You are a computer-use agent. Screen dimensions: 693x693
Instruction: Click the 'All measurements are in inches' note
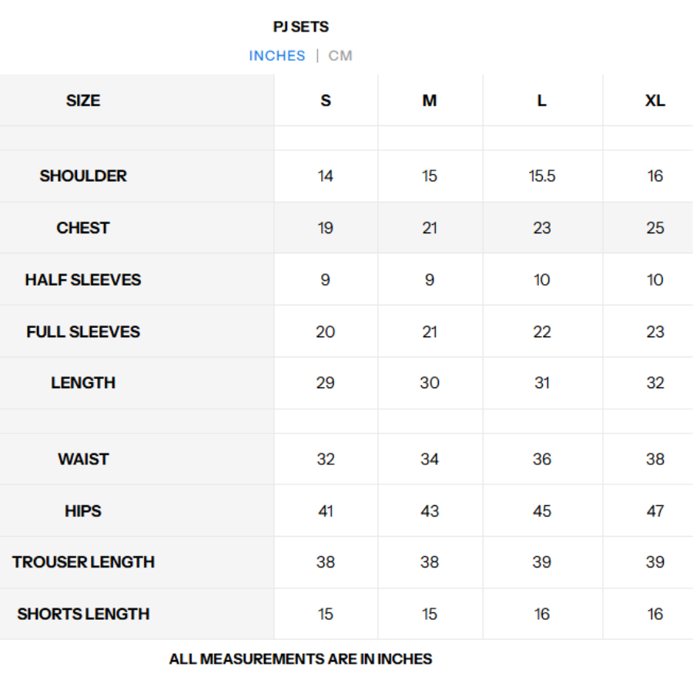pyautogui.click(x=300, y=659)
